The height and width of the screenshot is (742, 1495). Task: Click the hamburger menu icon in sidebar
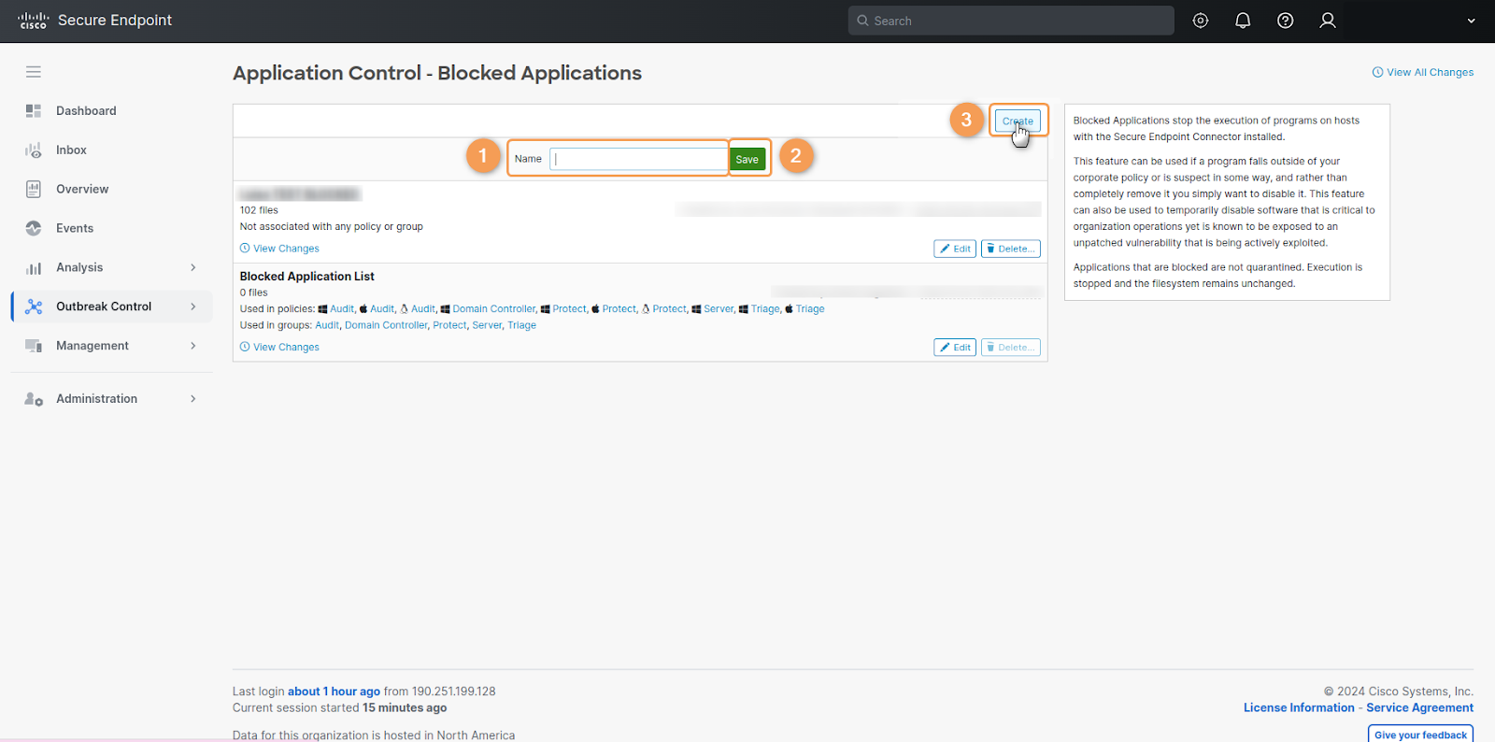tap(34, 72)
